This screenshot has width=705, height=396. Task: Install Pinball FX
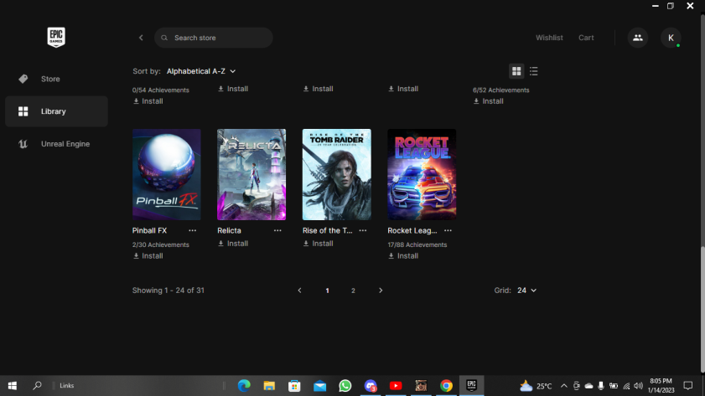[x=148, y=256]
